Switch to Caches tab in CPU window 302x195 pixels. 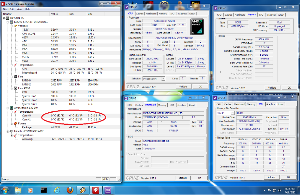pos(140,14)
